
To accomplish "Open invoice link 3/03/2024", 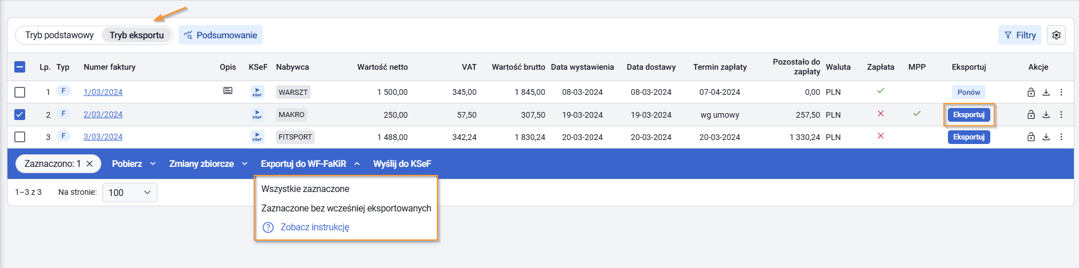I will pyautogui.click(x=103, y=137).
